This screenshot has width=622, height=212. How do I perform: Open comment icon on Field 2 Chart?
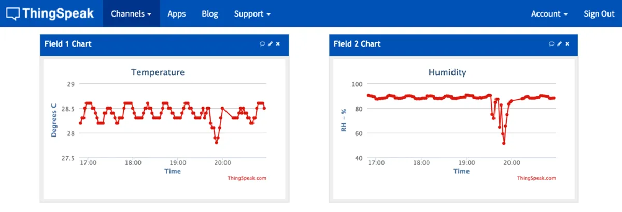(x=552, y=44)
